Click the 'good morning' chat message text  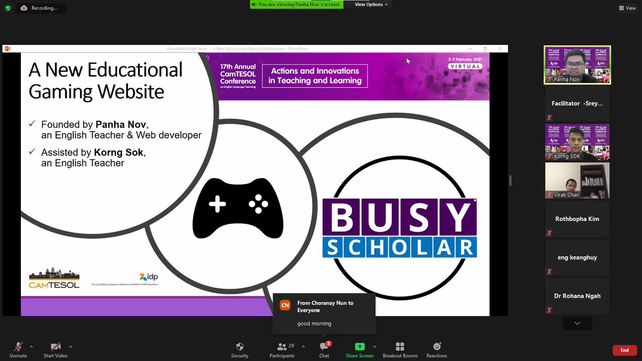(x=314, y=324)
